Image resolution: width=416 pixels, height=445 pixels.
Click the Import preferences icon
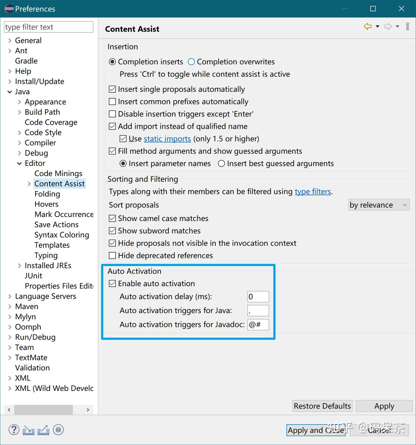click(29, 430)
